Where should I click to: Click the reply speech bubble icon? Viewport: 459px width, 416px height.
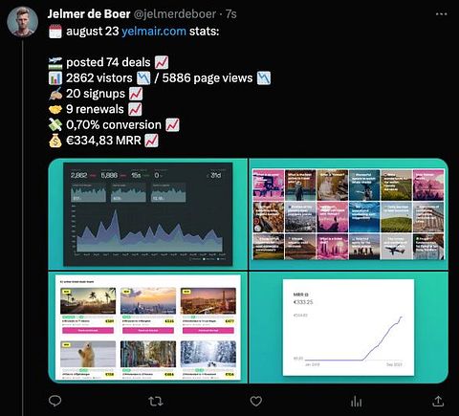55,401
